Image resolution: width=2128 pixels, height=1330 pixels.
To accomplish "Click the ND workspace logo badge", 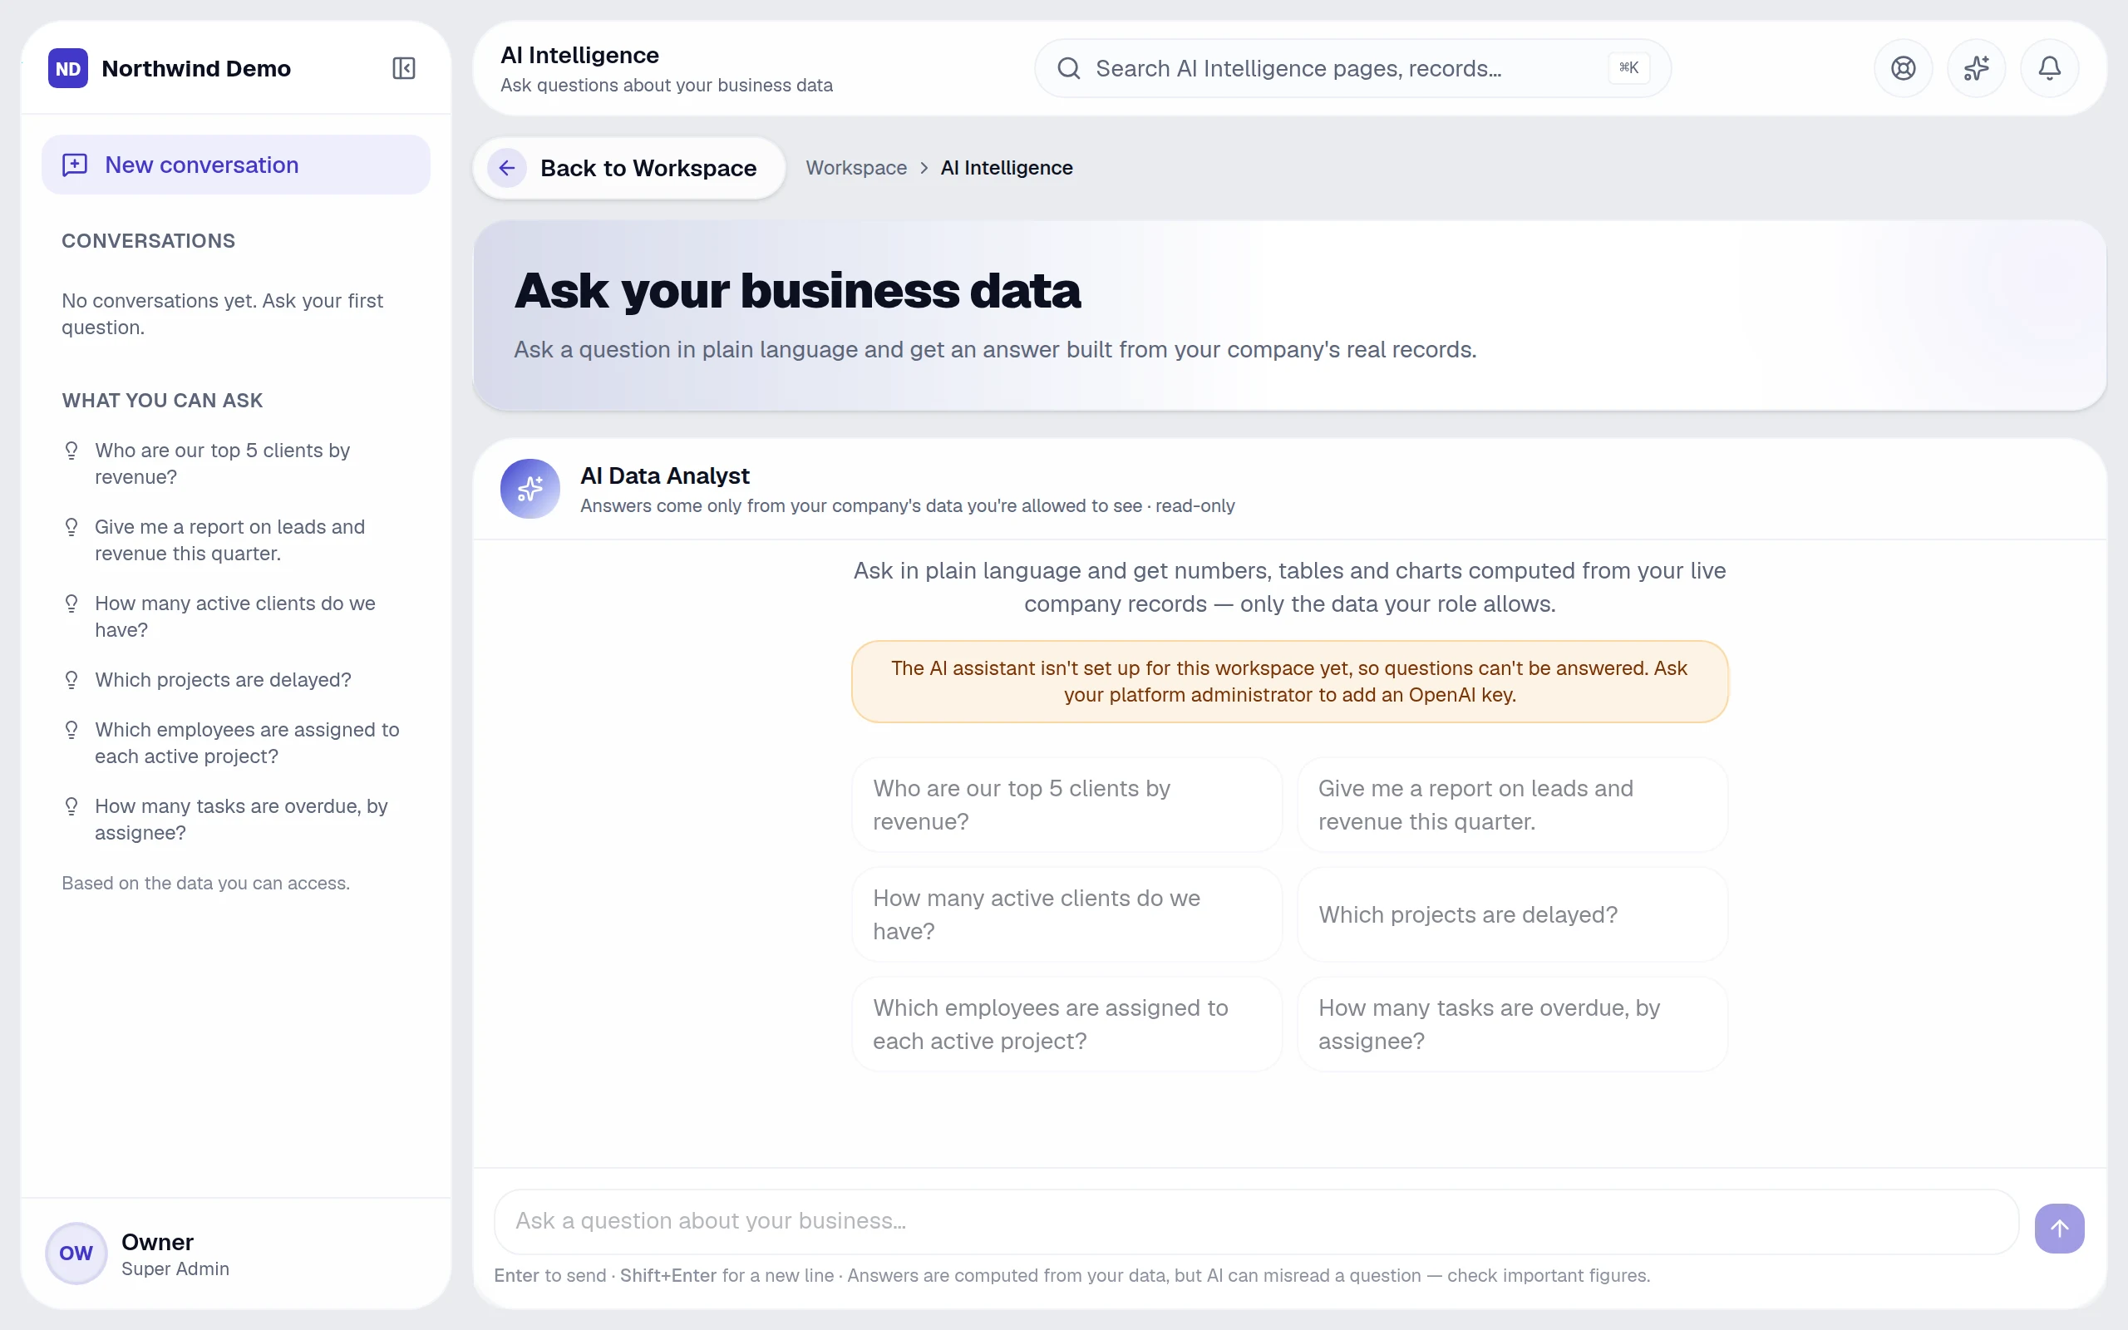I will pyautogui.click(x=67, y=67).
